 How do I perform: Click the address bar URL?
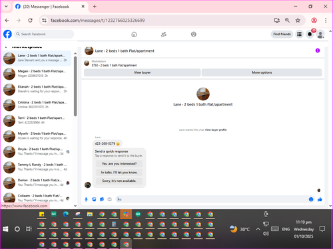(98, 21)
